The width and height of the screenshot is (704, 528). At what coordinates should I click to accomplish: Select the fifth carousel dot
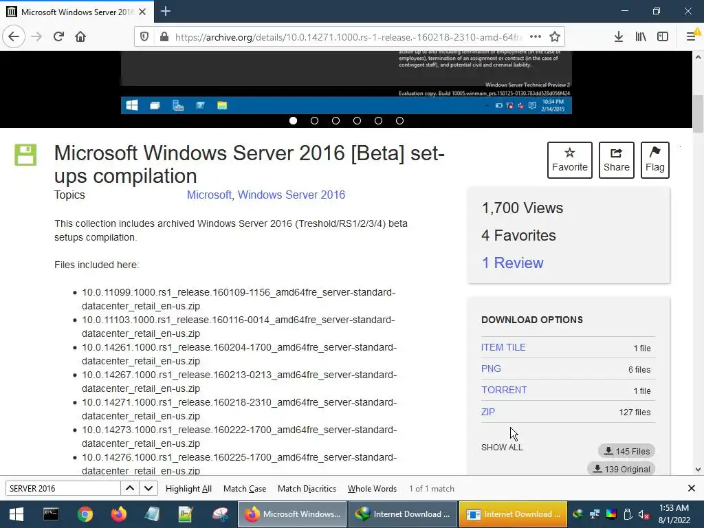click(379, 120)
